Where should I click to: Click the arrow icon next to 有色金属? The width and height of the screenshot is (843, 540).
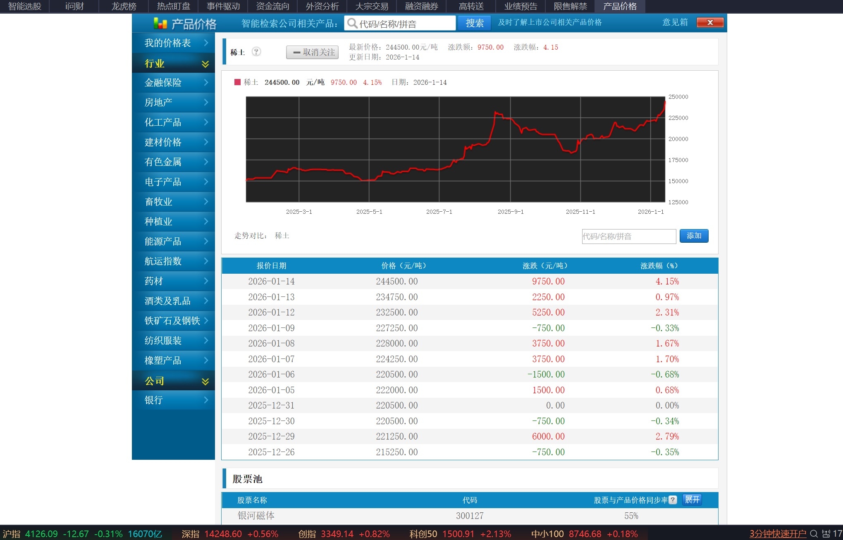[206, 162]
